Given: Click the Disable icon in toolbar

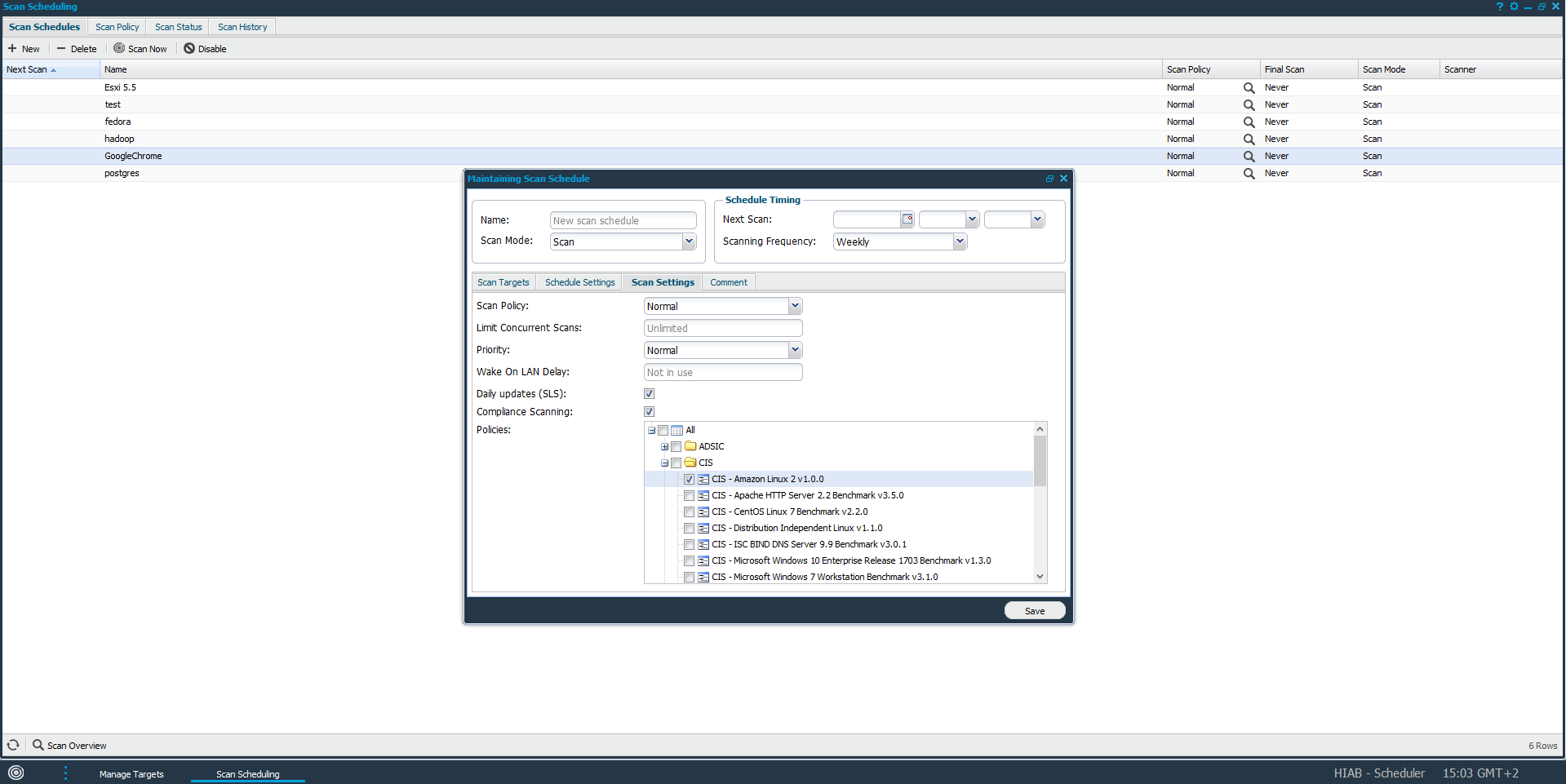Looking at the screenshot, I should [189, 49].
